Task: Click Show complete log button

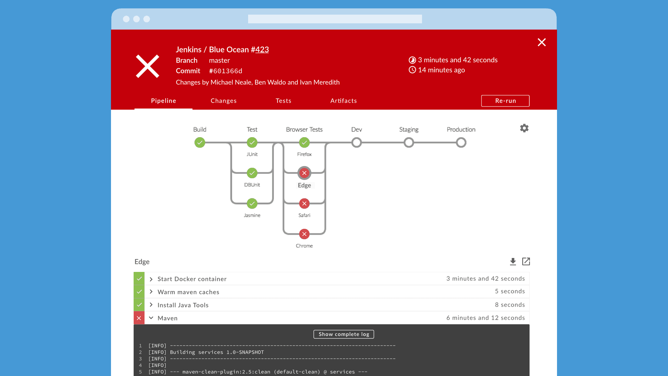Action: (x=343, y=334)
